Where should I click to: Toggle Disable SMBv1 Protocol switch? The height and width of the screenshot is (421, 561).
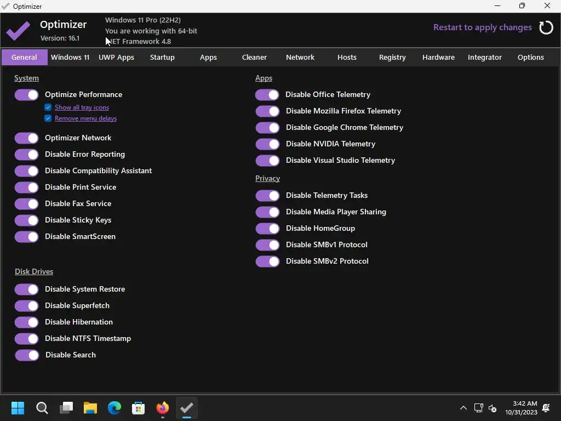point(267,245)
